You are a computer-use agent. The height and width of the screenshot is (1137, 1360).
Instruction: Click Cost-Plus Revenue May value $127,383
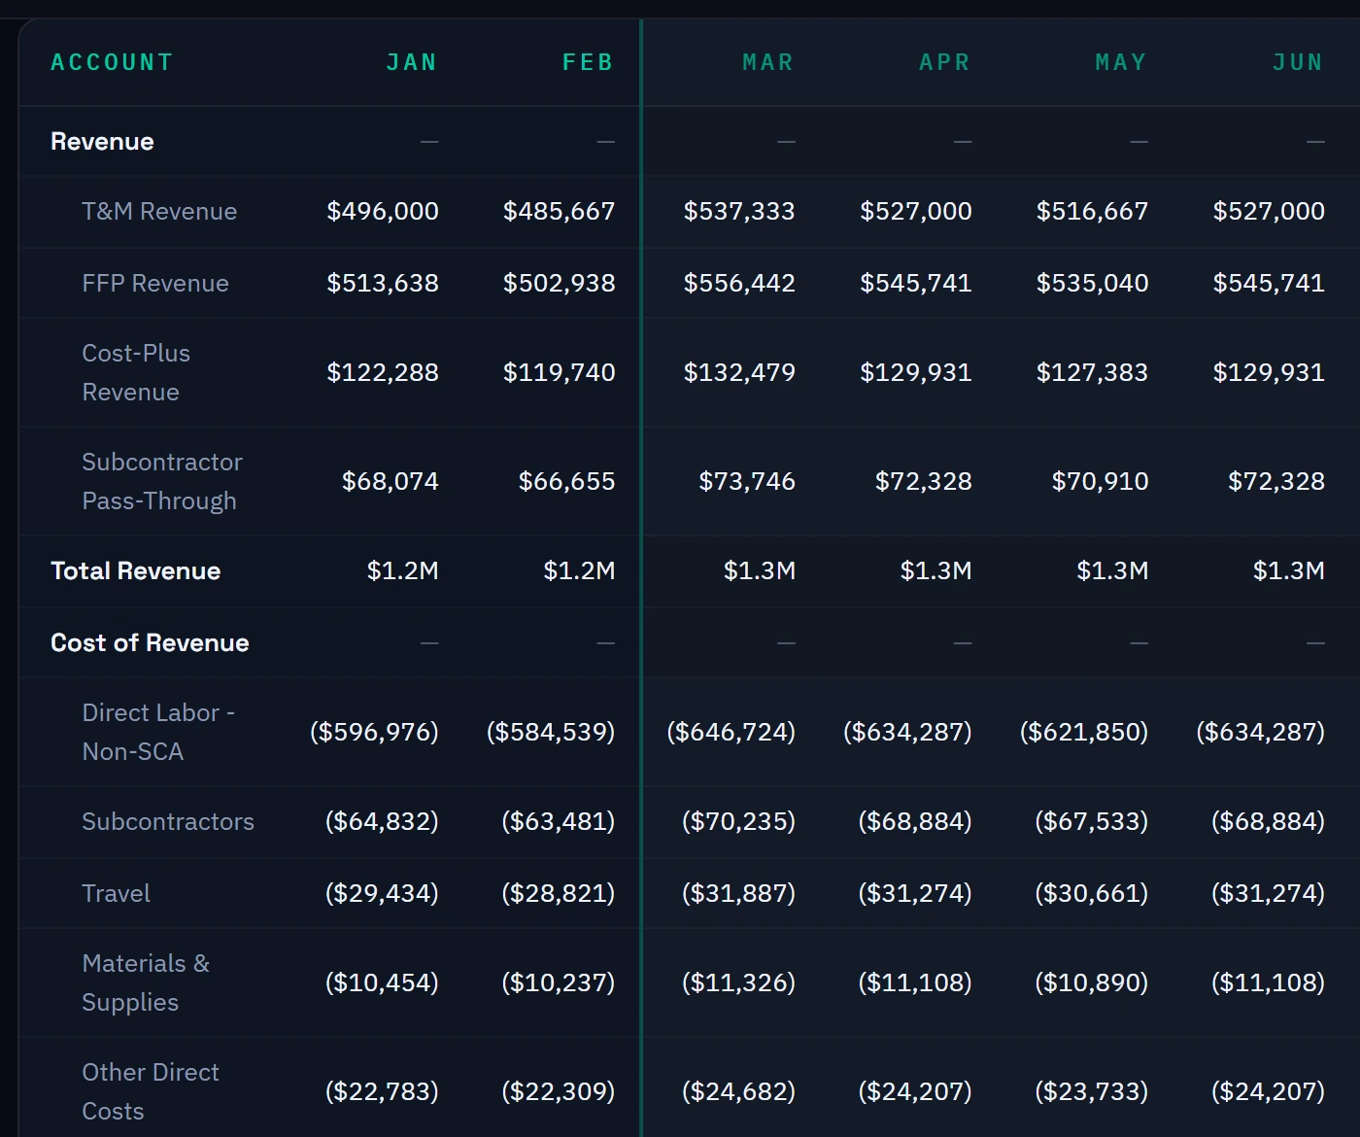1092,373
